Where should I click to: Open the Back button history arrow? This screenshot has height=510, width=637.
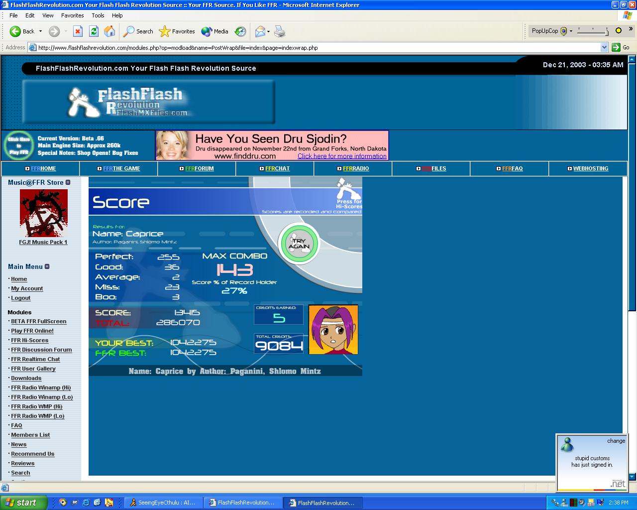coord(40,31)
